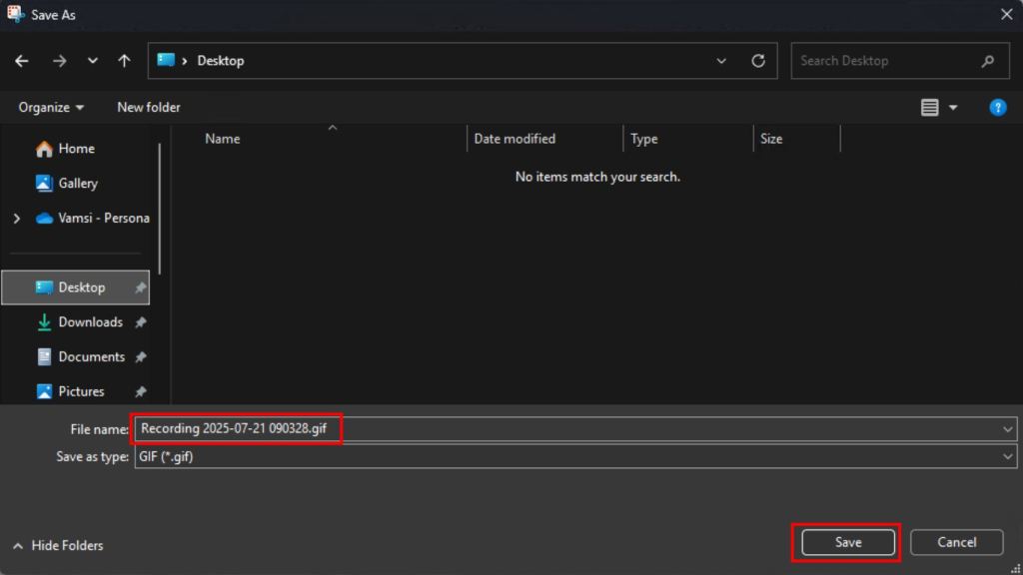Open more view options arrow
Image resolution: width=1023 pixels, height=575 pixels.
point(952,108)
